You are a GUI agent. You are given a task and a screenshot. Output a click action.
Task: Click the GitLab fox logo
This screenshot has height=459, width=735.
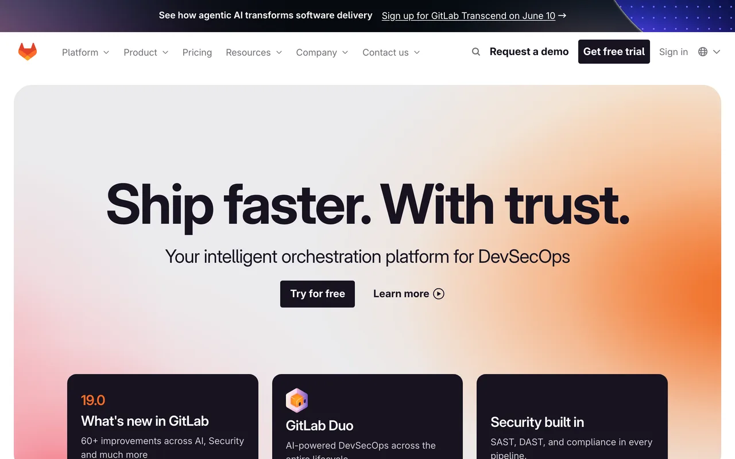[x=28, y=52]
